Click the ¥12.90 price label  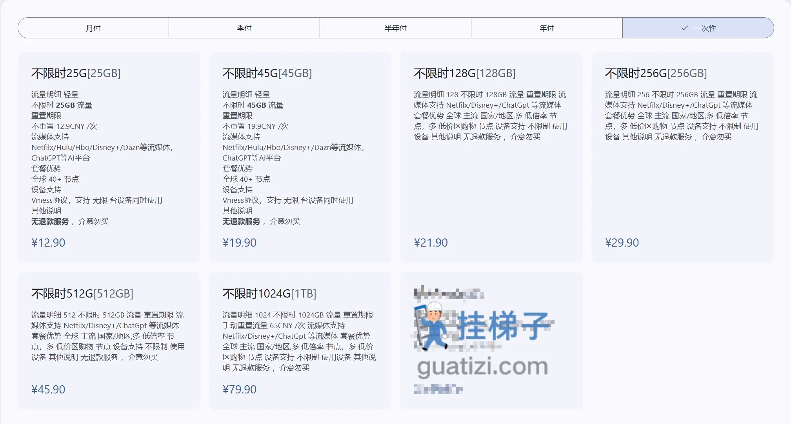pyautogui.click(x=48, y=243)
